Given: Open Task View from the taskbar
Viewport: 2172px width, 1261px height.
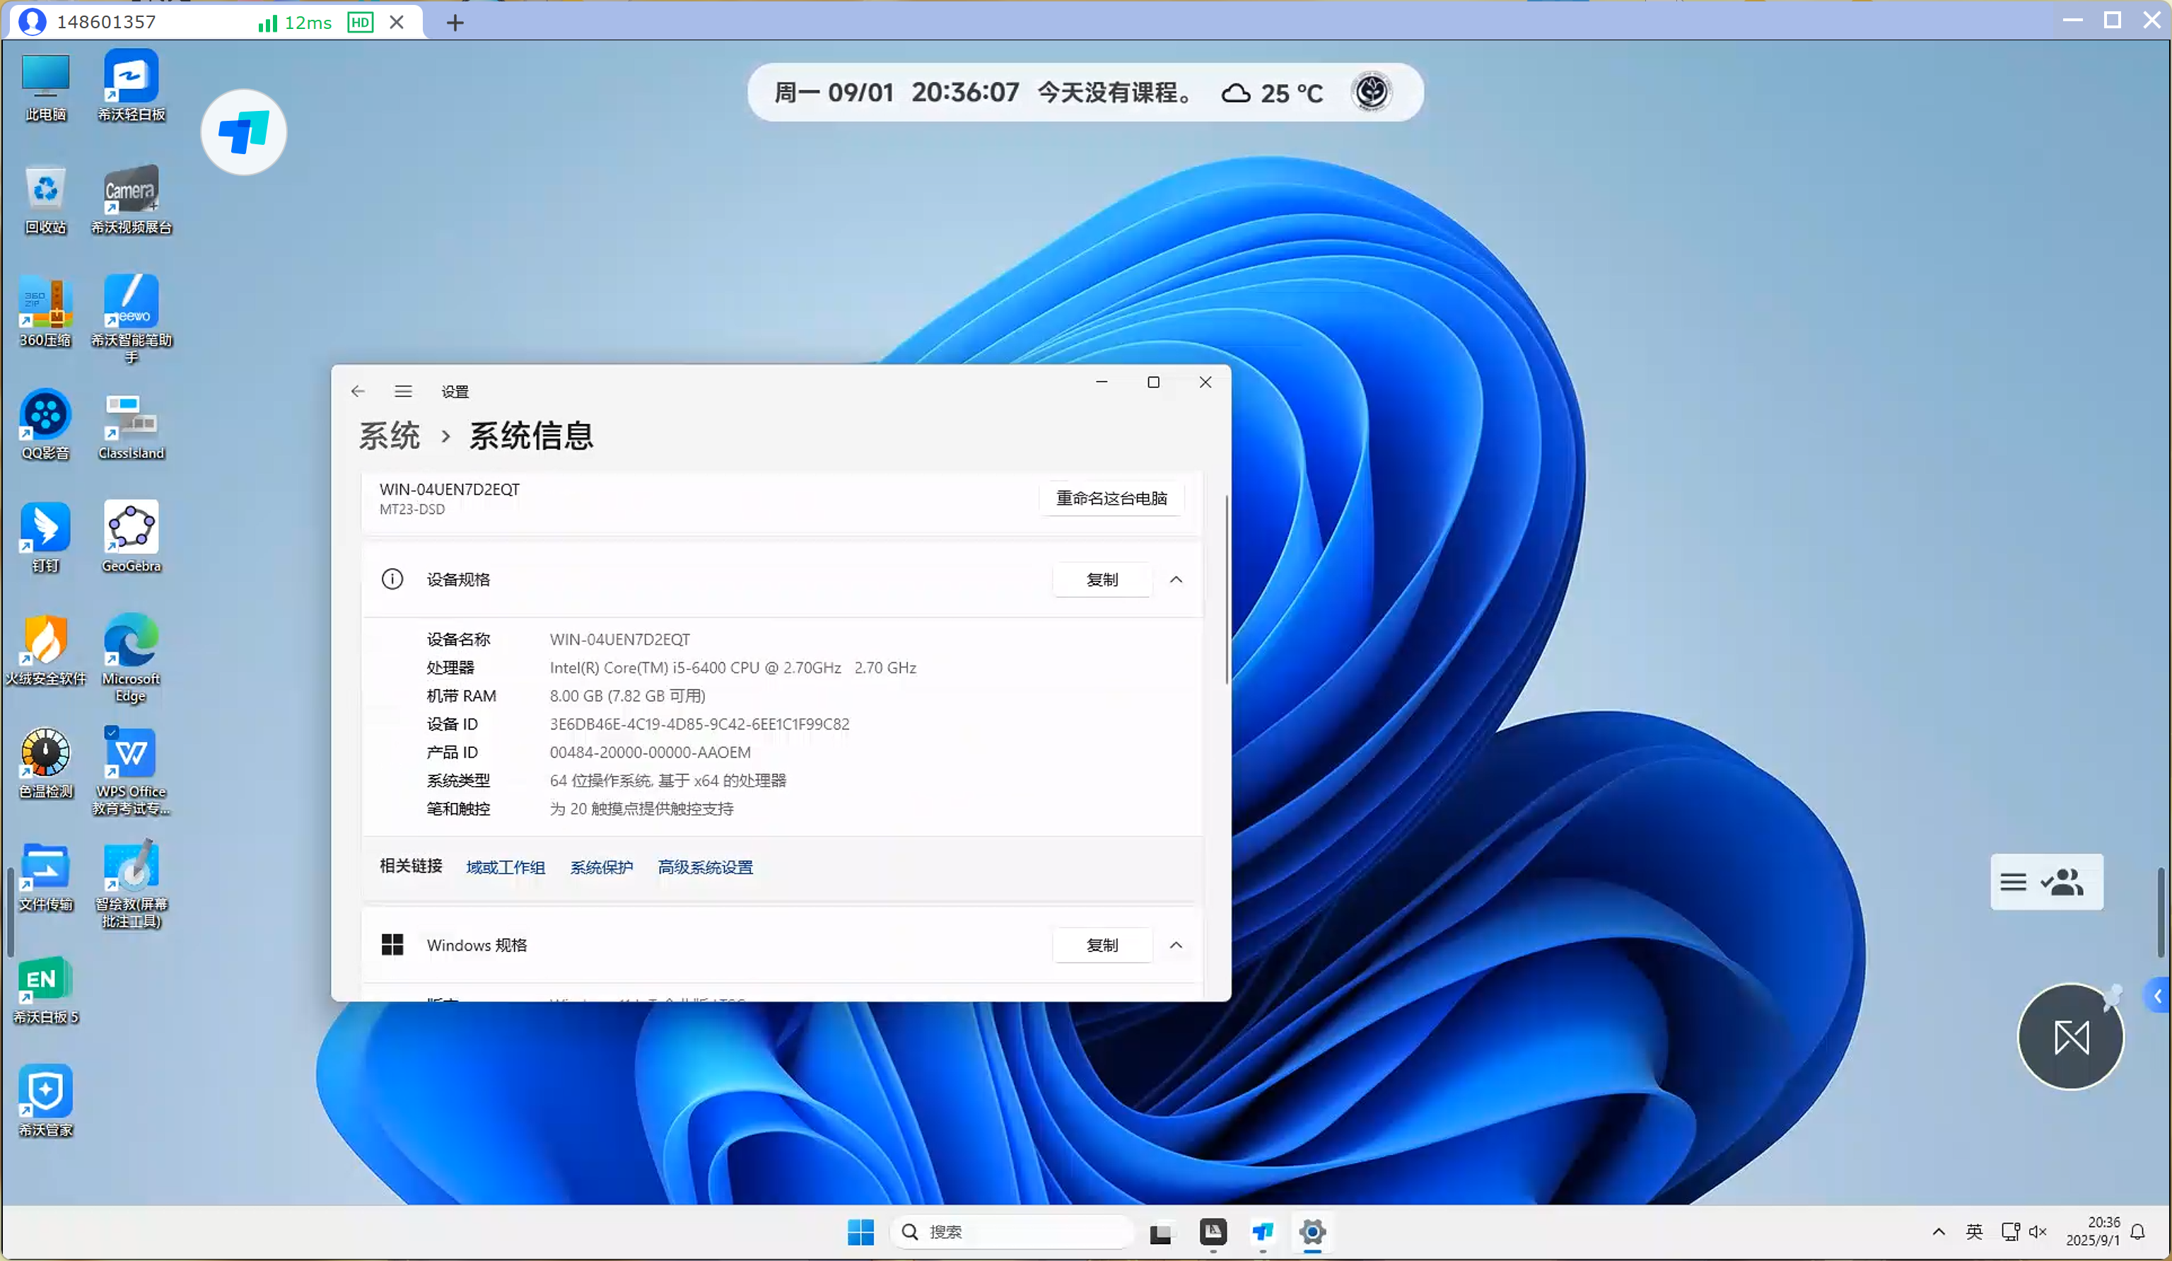Looking at the screenshot, I should [1160, 1233].
